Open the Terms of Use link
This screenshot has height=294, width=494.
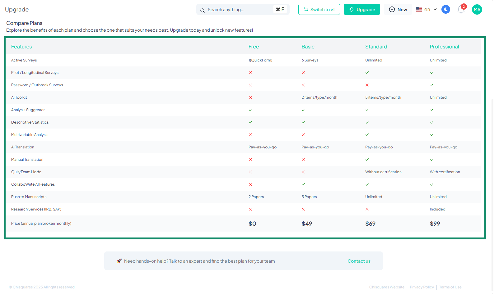click(450, 287)
